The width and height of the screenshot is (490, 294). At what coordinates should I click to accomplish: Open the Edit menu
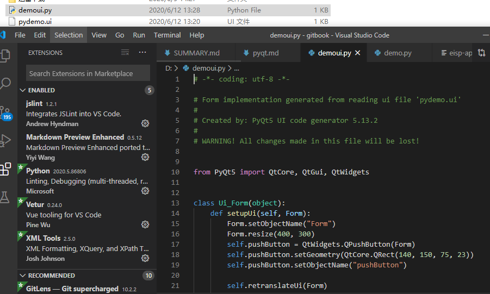(40, 35)
